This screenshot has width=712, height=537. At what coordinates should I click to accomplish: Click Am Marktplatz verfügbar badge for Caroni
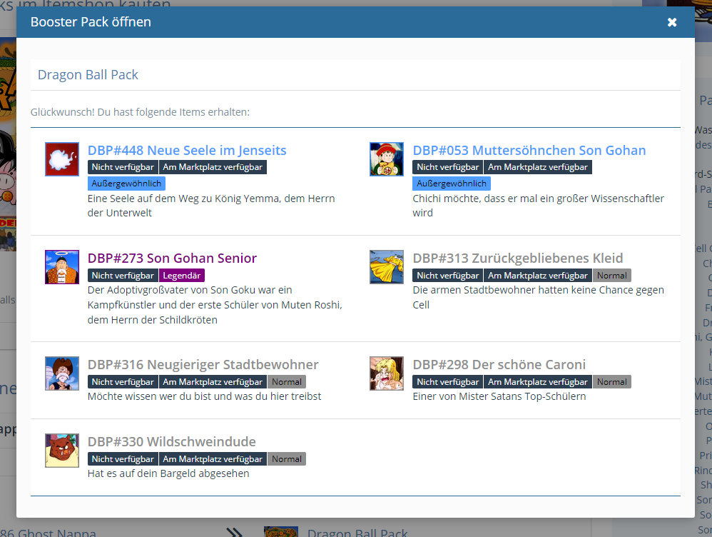tap(538, 382)
